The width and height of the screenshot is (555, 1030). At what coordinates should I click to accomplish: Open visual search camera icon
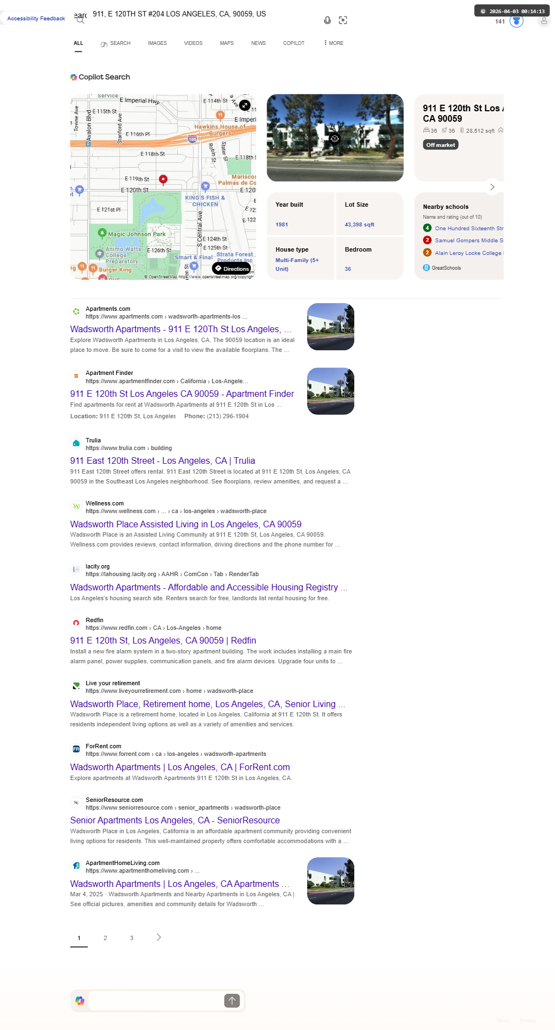coord(343,20)
